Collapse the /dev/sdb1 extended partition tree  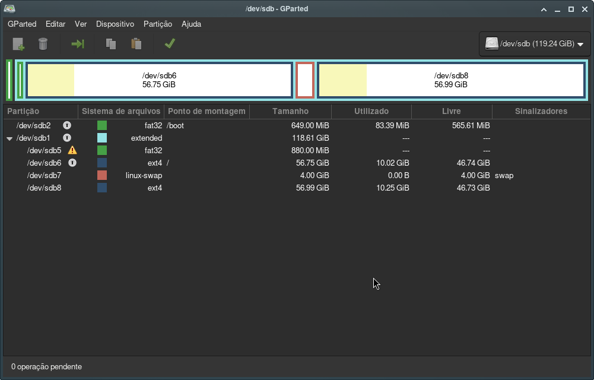(9, 138)
